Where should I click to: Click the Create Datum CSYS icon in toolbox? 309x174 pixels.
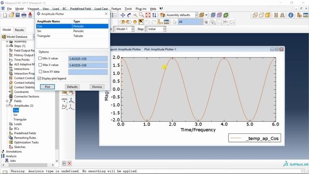(71, 101)
